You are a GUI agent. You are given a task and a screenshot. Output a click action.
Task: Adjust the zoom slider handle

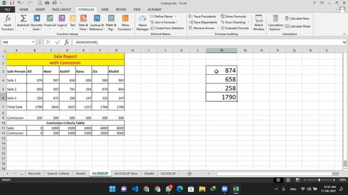[x=319, y=180]
